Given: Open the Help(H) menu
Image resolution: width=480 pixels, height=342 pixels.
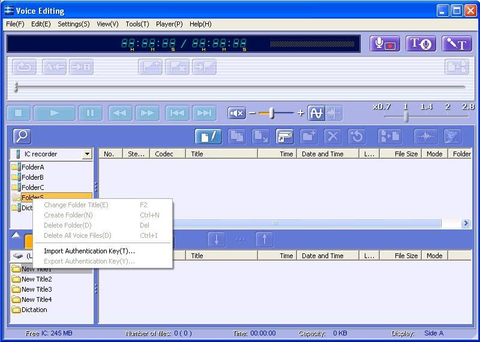Looking at the screenshot, I should click(200, 24).
